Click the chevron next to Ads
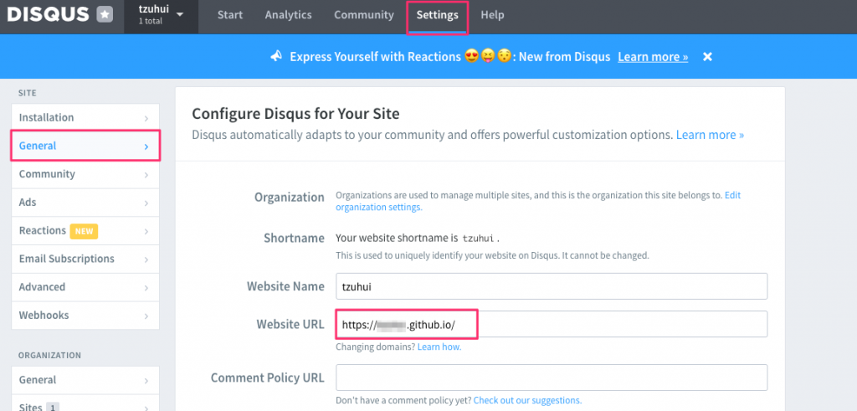 [x=146, y=203]
